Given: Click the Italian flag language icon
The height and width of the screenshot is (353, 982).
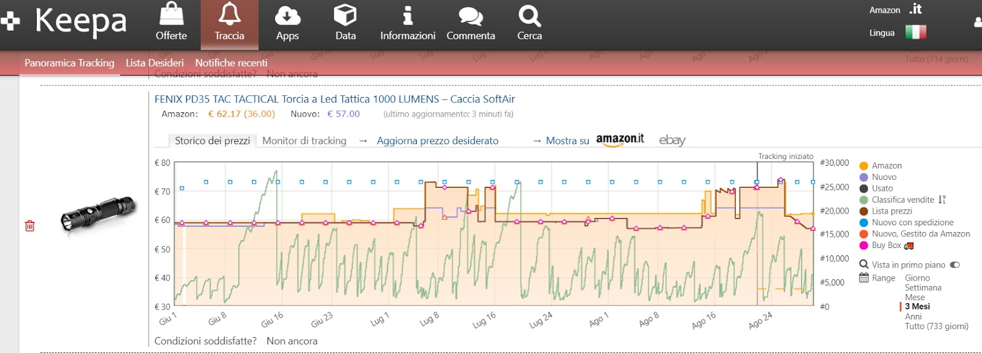Looking at the screenshot, I should click(916, 32).
